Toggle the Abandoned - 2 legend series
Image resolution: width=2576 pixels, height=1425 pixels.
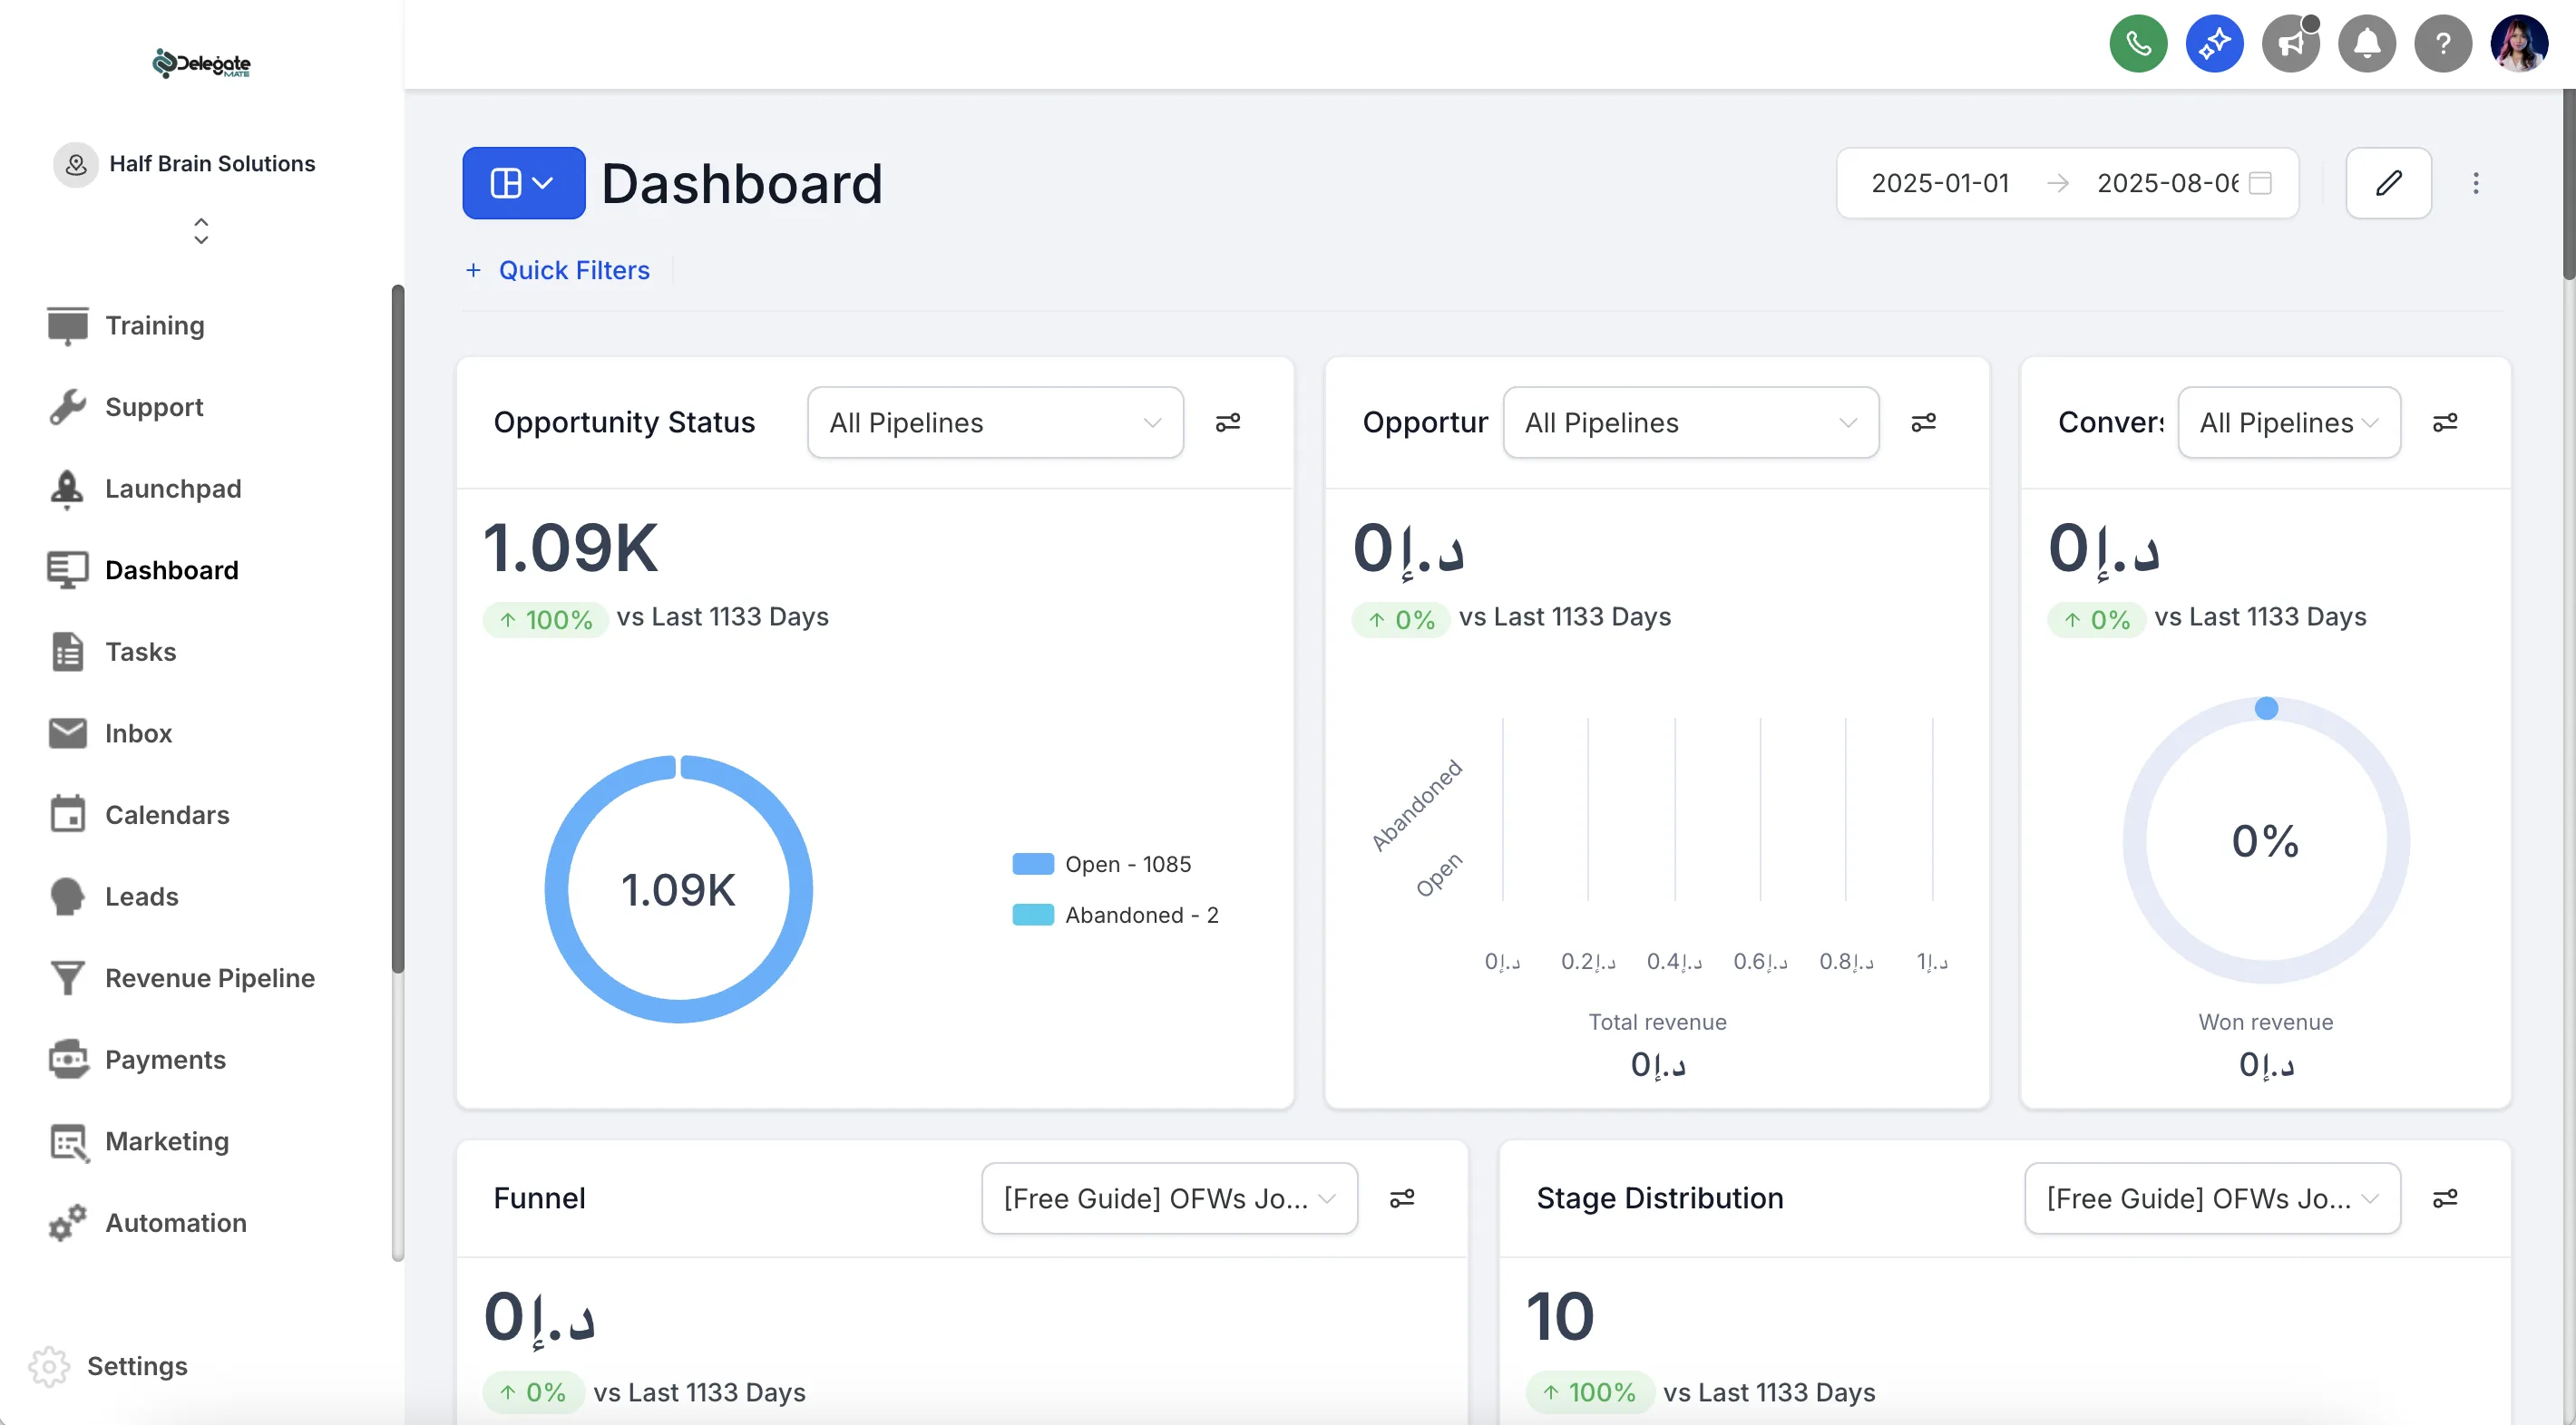pyautogui.click(x=1115, y=915)
